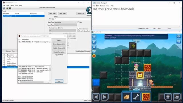
Task: Open the second right-side game icon below chat
Action: point(178,41)
